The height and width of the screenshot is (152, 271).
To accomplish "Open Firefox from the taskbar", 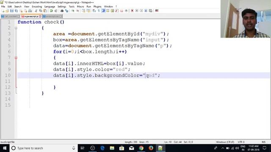I will [151, 148].
